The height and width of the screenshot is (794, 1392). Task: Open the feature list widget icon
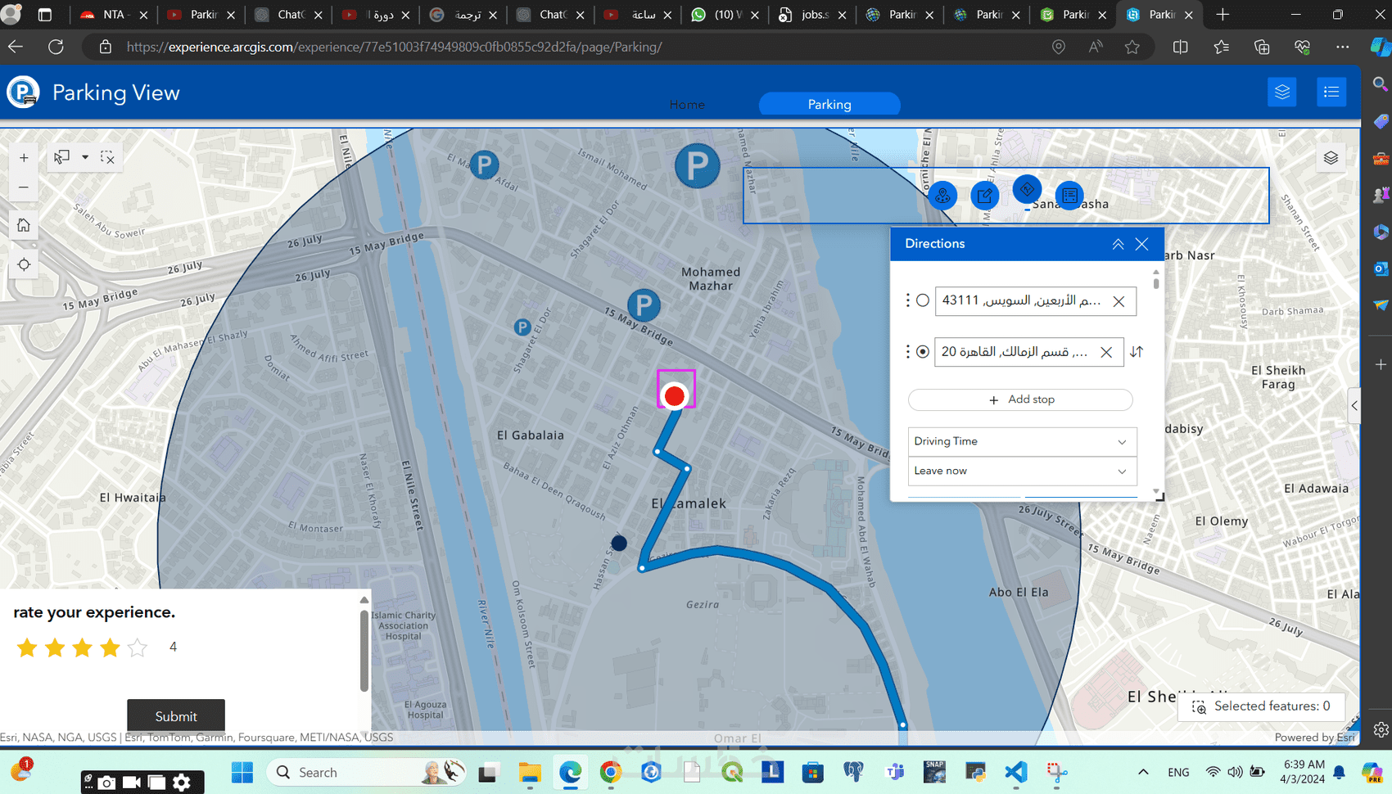pyautogui.click(x=1069, y=196)
